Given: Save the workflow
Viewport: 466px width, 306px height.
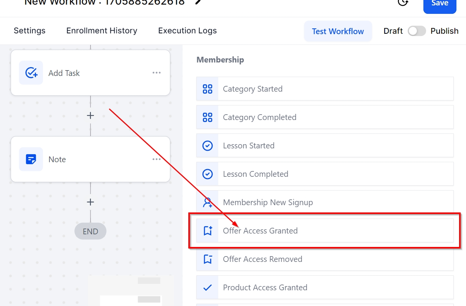Looking at the screenshot, I should [440, 5].
